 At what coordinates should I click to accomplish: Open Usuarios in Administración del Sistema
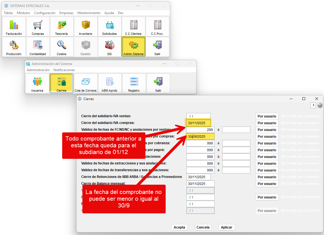[x=37, y=83]
